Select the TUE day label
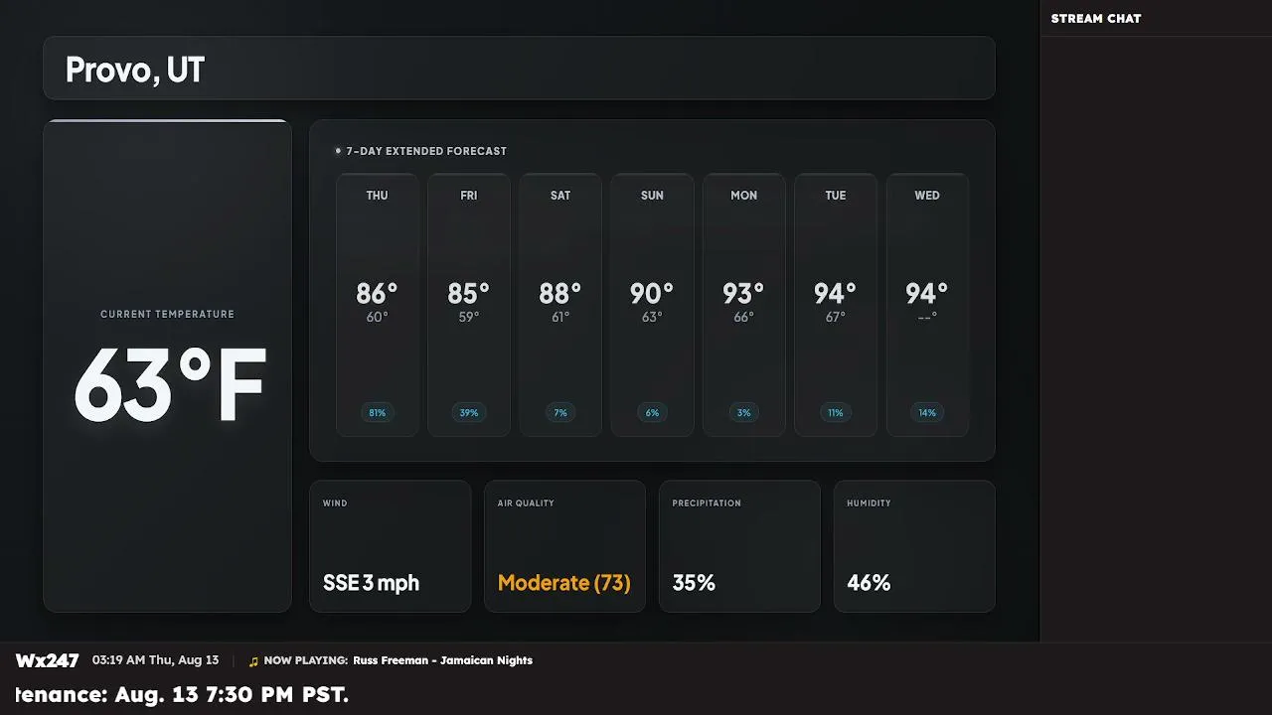 [836, 196]
